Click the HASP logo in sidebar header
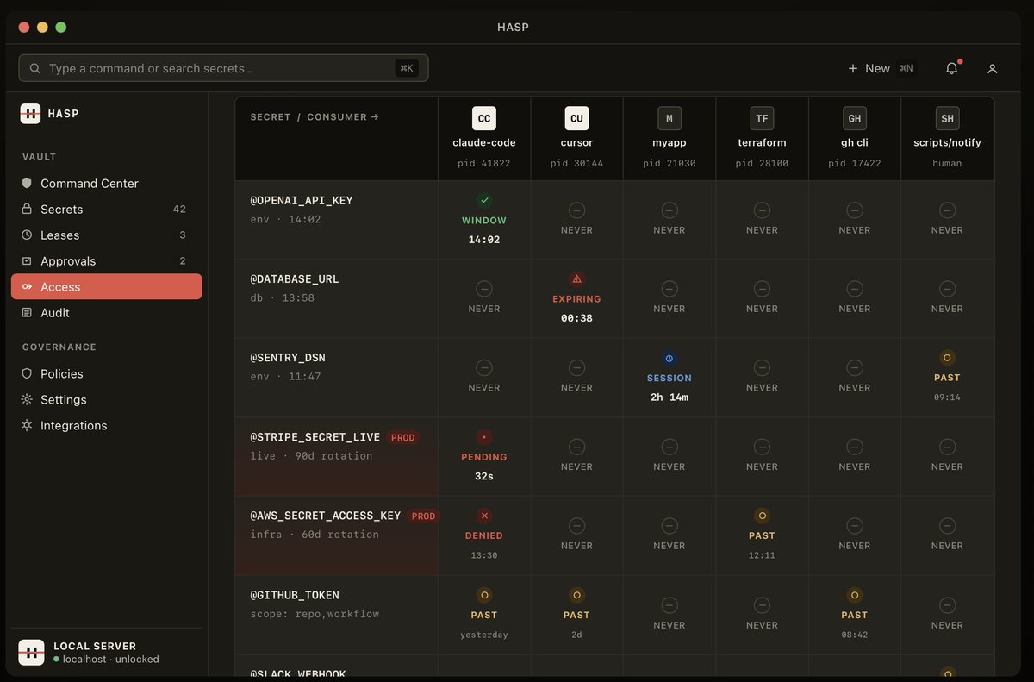The width and height of the screenshot is (1034, 682). coord(30,113)
